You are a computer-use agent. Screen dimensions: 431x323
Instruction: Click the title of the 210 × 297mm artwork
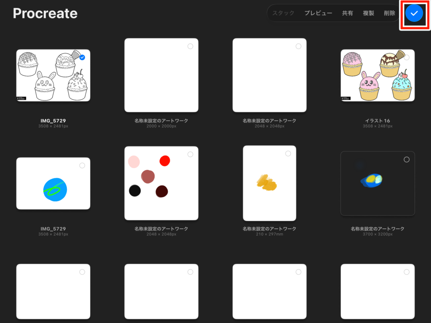coord(269,229)
